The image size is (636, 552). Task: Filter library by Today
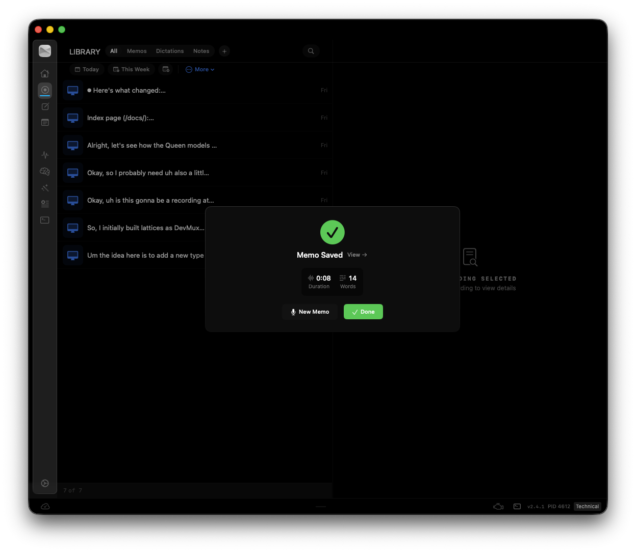click(87, 69)
